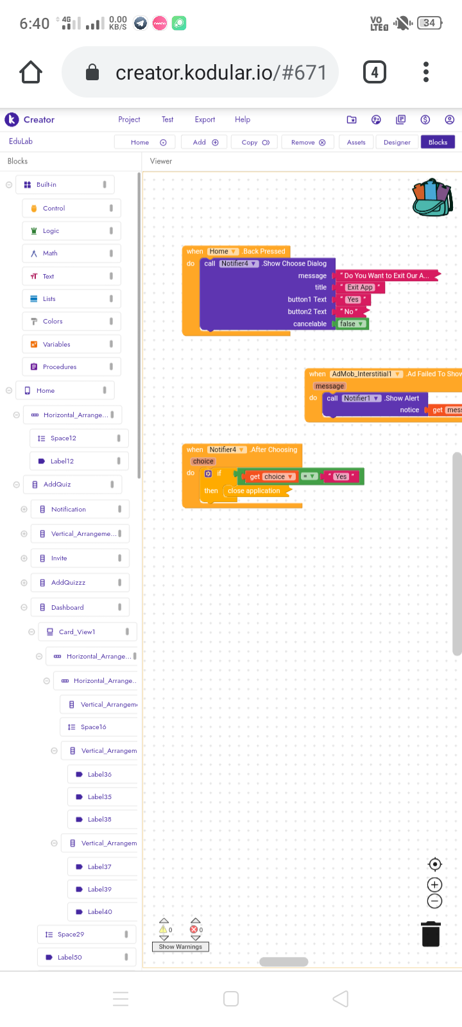Toggle the false value dropdown on cancelable
The width and height of the screenshot is (462, 1027).
[x=352, y=324]
